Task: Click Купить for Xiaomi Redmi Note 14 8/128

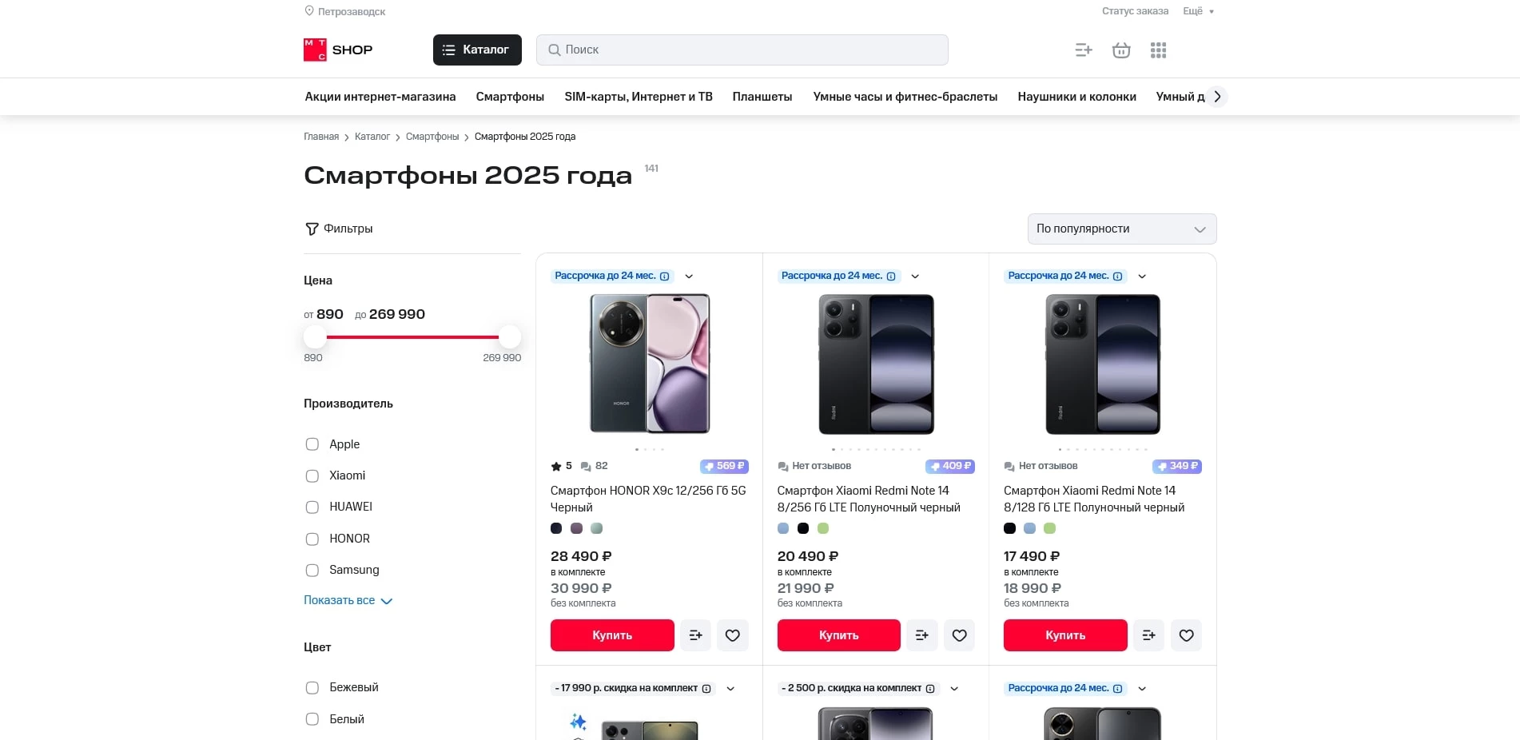Action: [x=1064, y=635]
